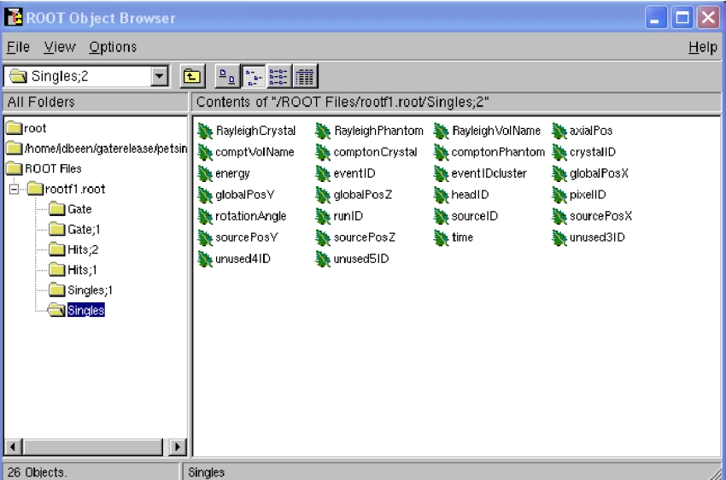Click the energy leaf icon
Screen dimensions: 726x480
tap(205, 173)
